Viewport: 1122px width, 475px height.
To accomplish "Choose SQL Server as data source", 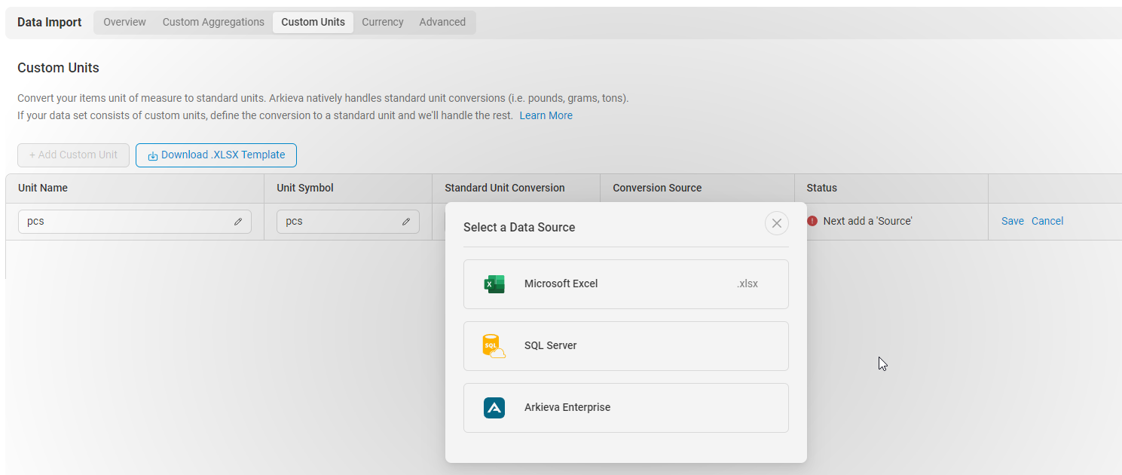I will pyautogui.click(x=626, y=346).
